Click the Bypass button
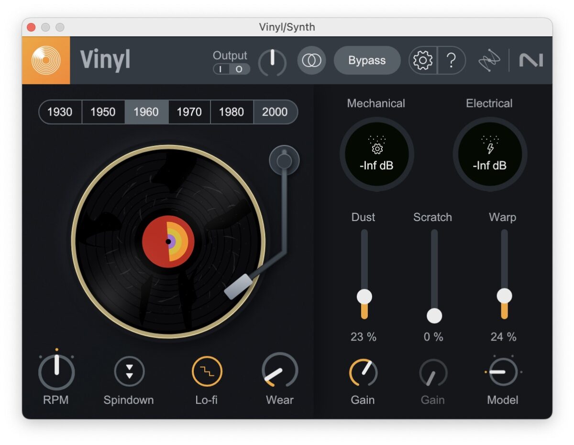The width and height of the screenshot is (574, 445). [x=367, y=61]
